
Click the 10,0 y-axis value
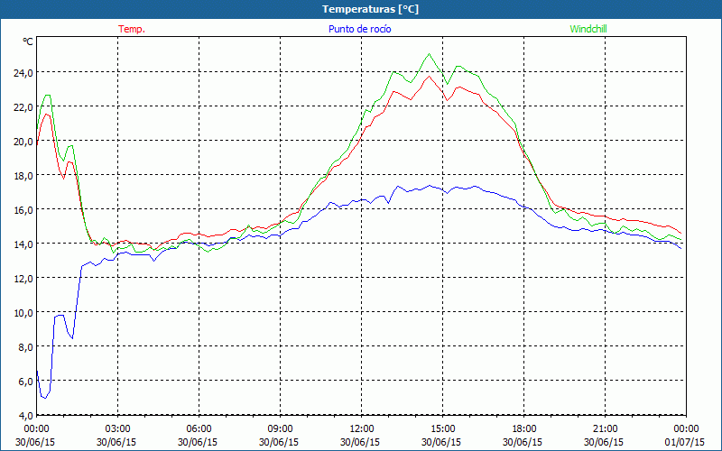[23, 312]
